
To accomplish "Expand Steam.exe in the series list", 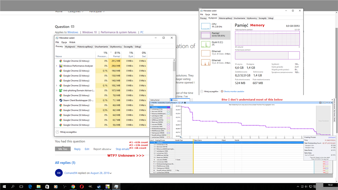I will tap(151, 122).
